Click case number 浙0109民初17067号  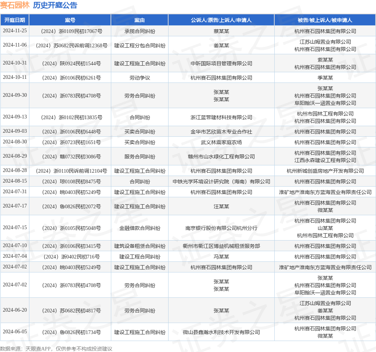72,31
